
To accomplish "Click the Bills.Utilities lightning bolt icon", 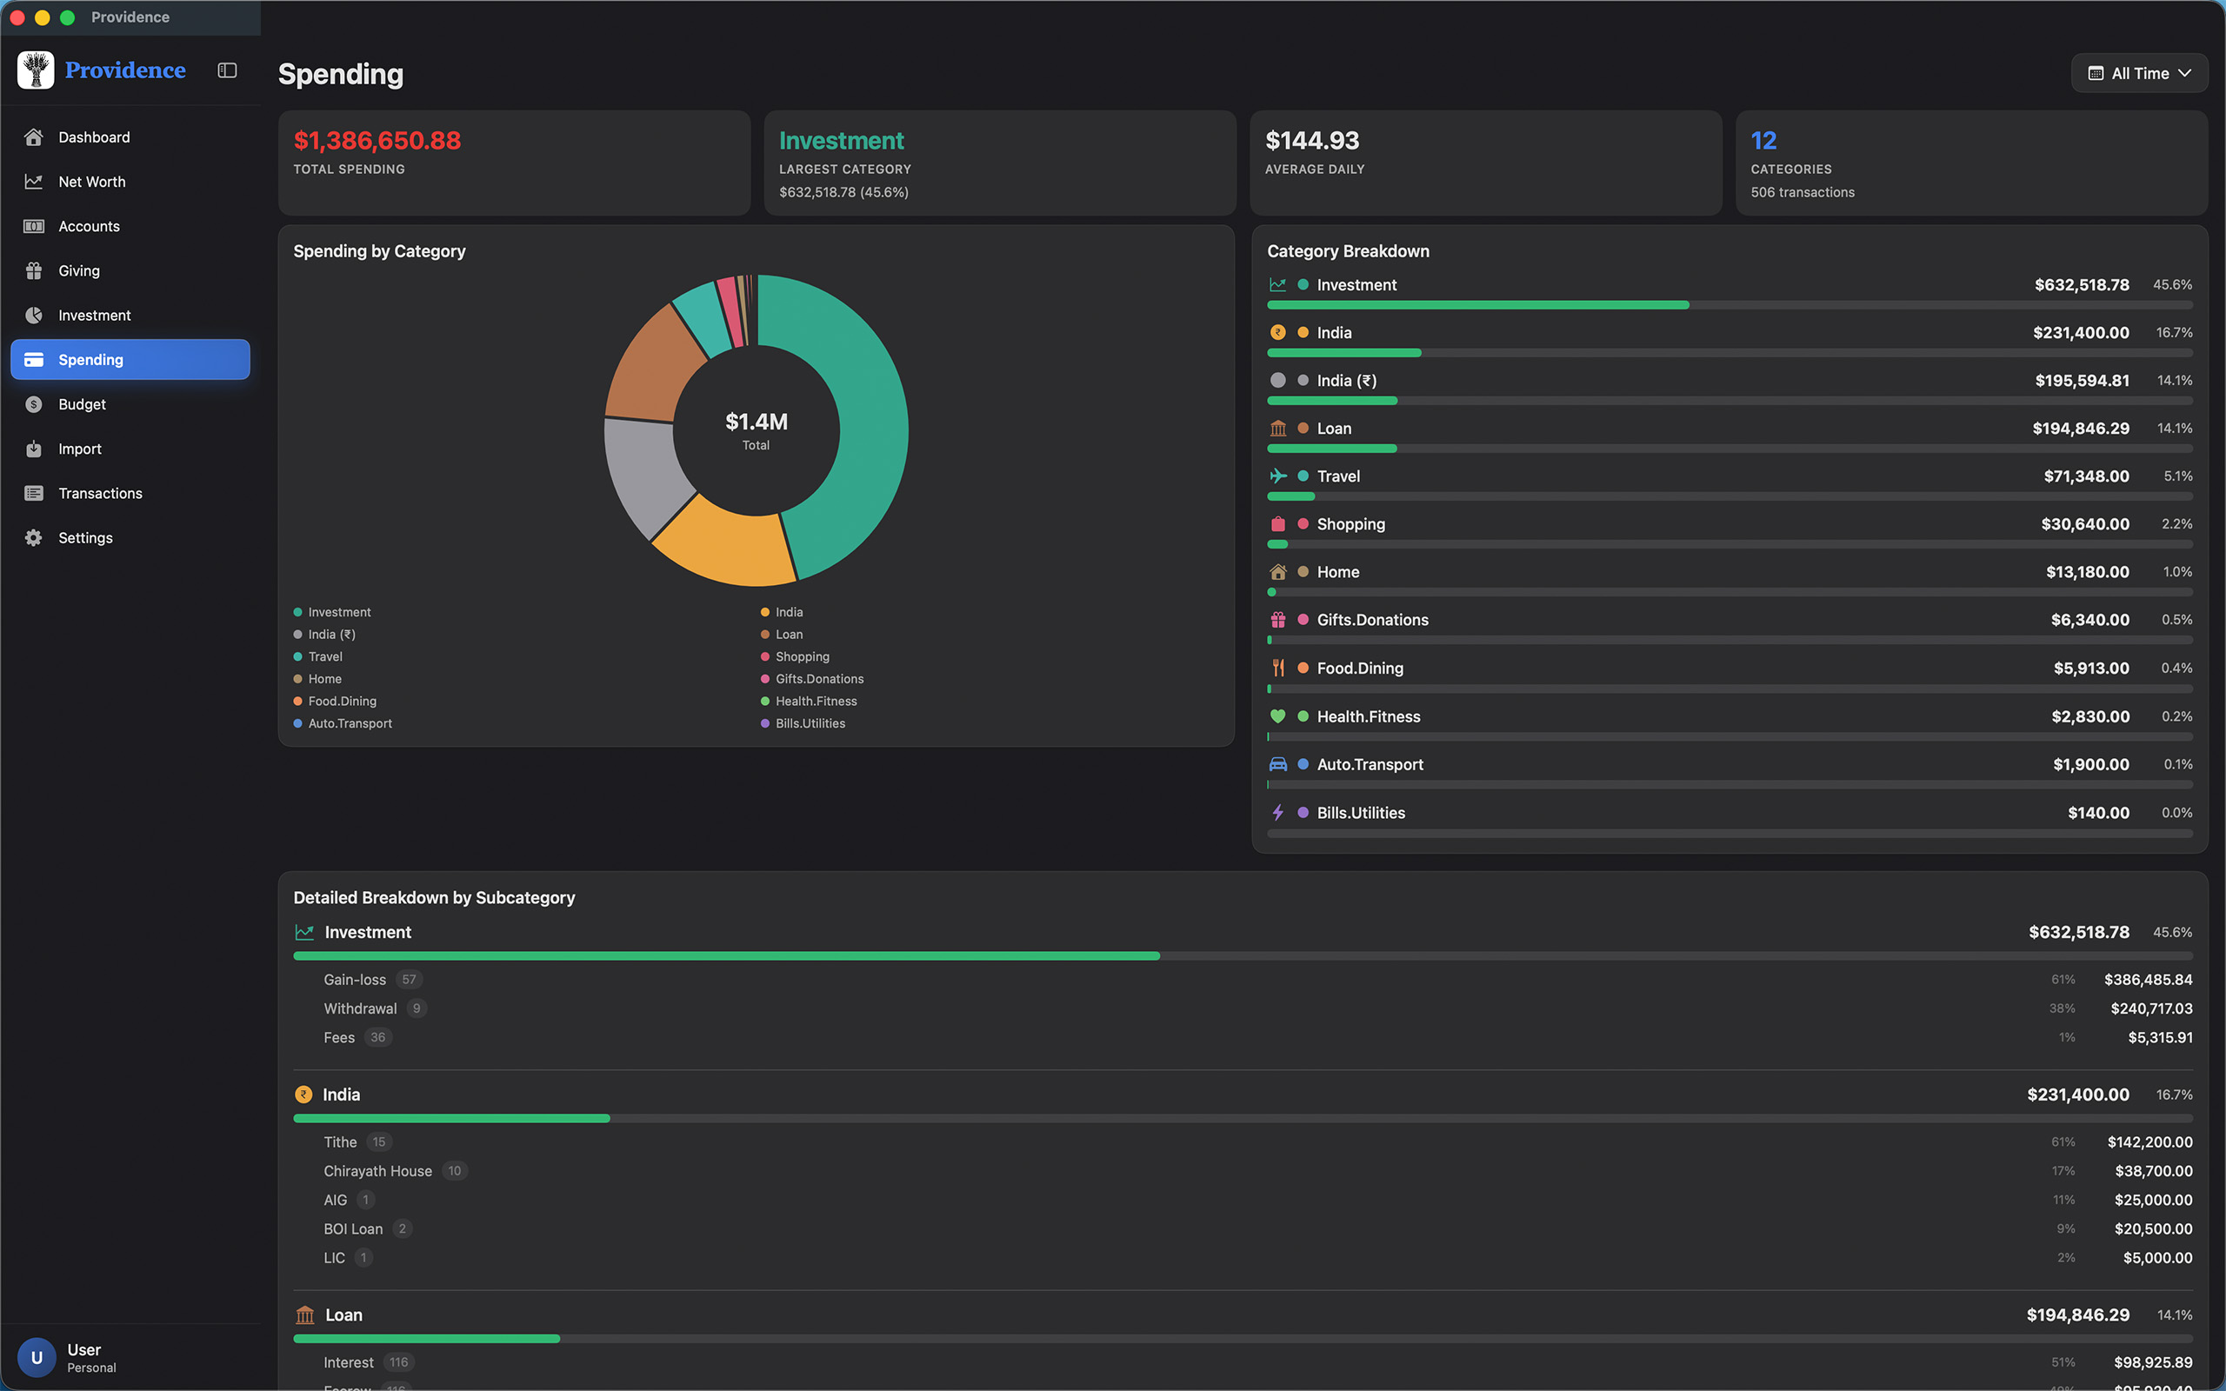I will [1277, 812].
